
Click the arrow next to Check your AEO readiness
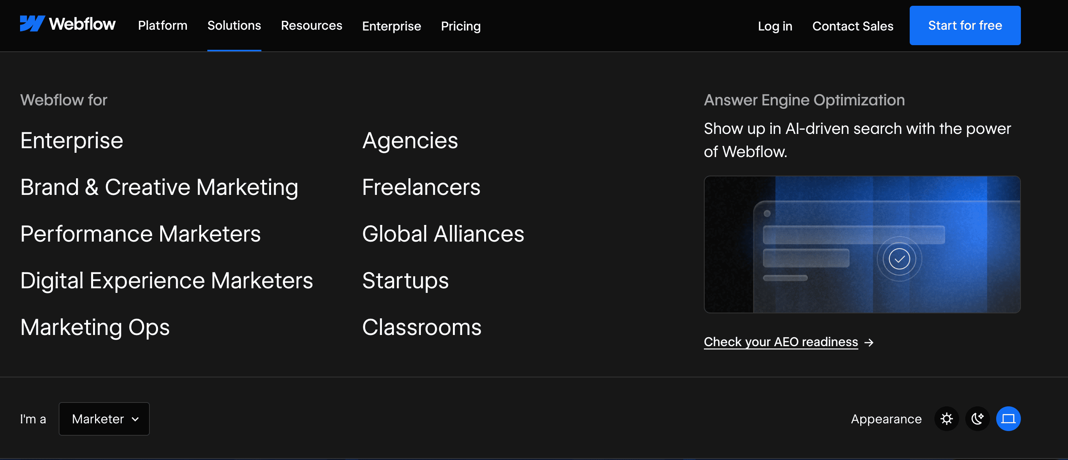(x=869, y=342)
